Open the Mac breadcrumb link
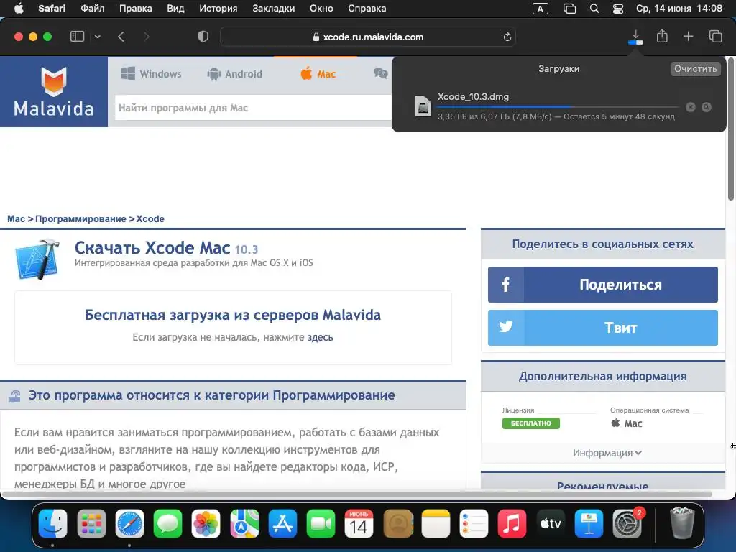 16,218
